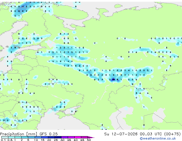Click the "10" legend scale label
Image resolution: width=182 pixels, height=141 pixels.
pos(36,140)
